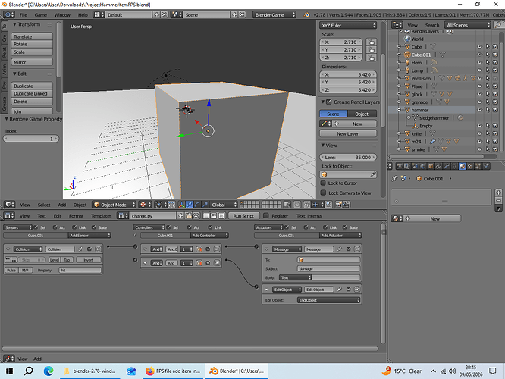
Task: Select the translate manipulator icon
Action: point(190,205)
